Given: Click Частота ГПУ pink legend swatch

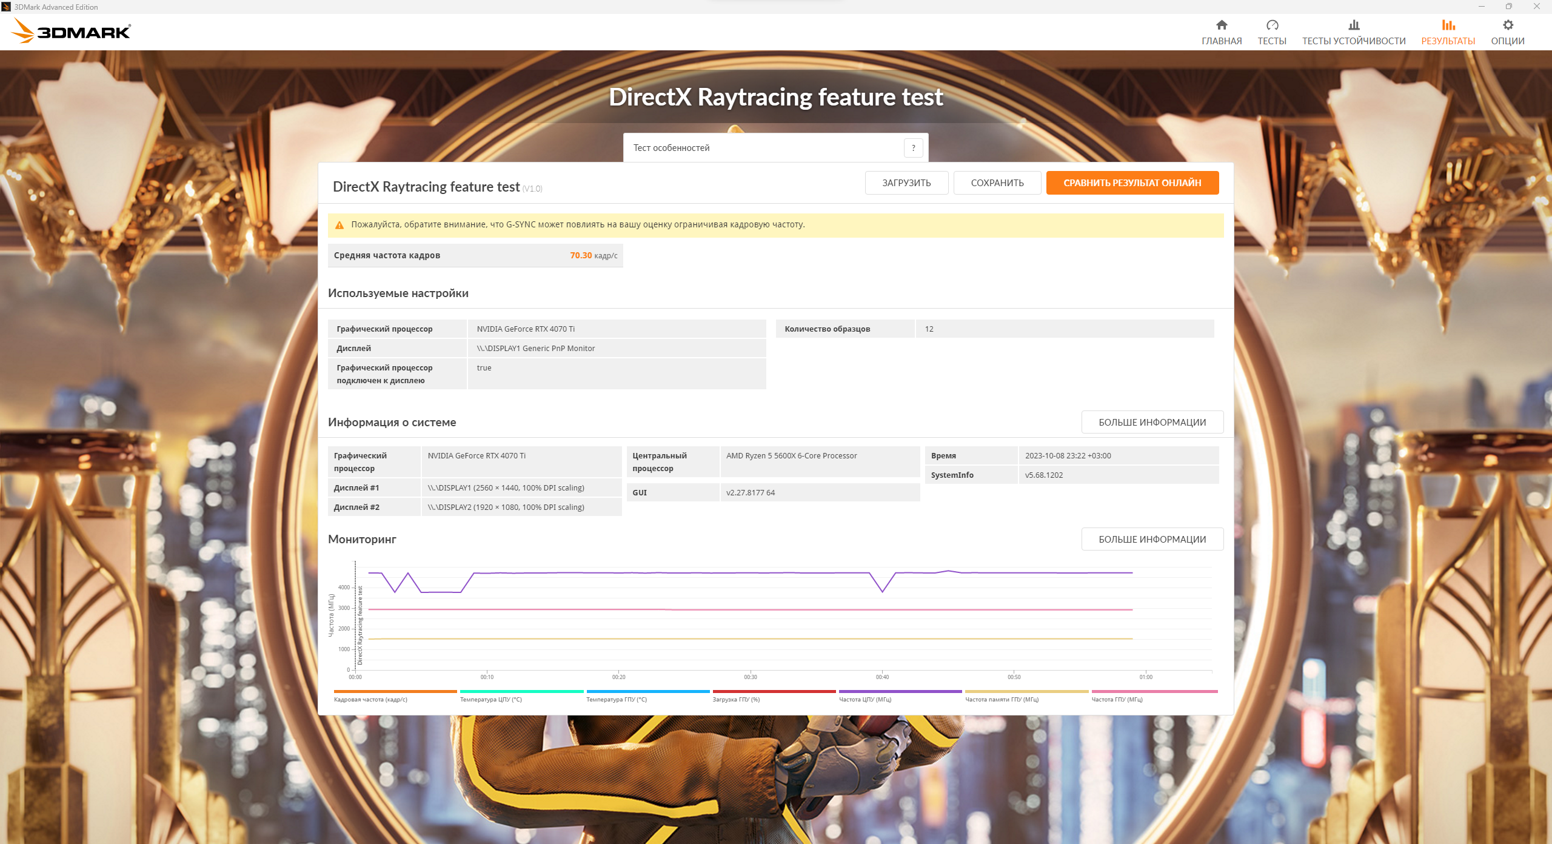Looking at the screenshot, I should click(1154, 691).
